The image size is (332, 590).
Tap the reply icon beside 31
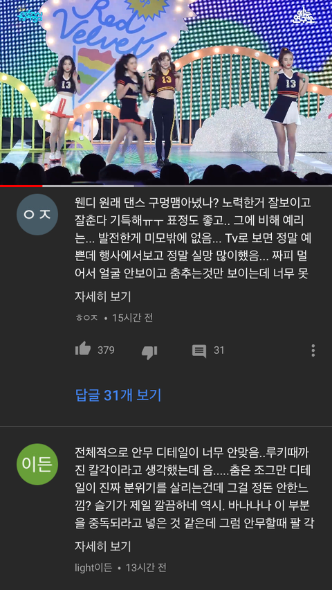[x=199, y=351]
